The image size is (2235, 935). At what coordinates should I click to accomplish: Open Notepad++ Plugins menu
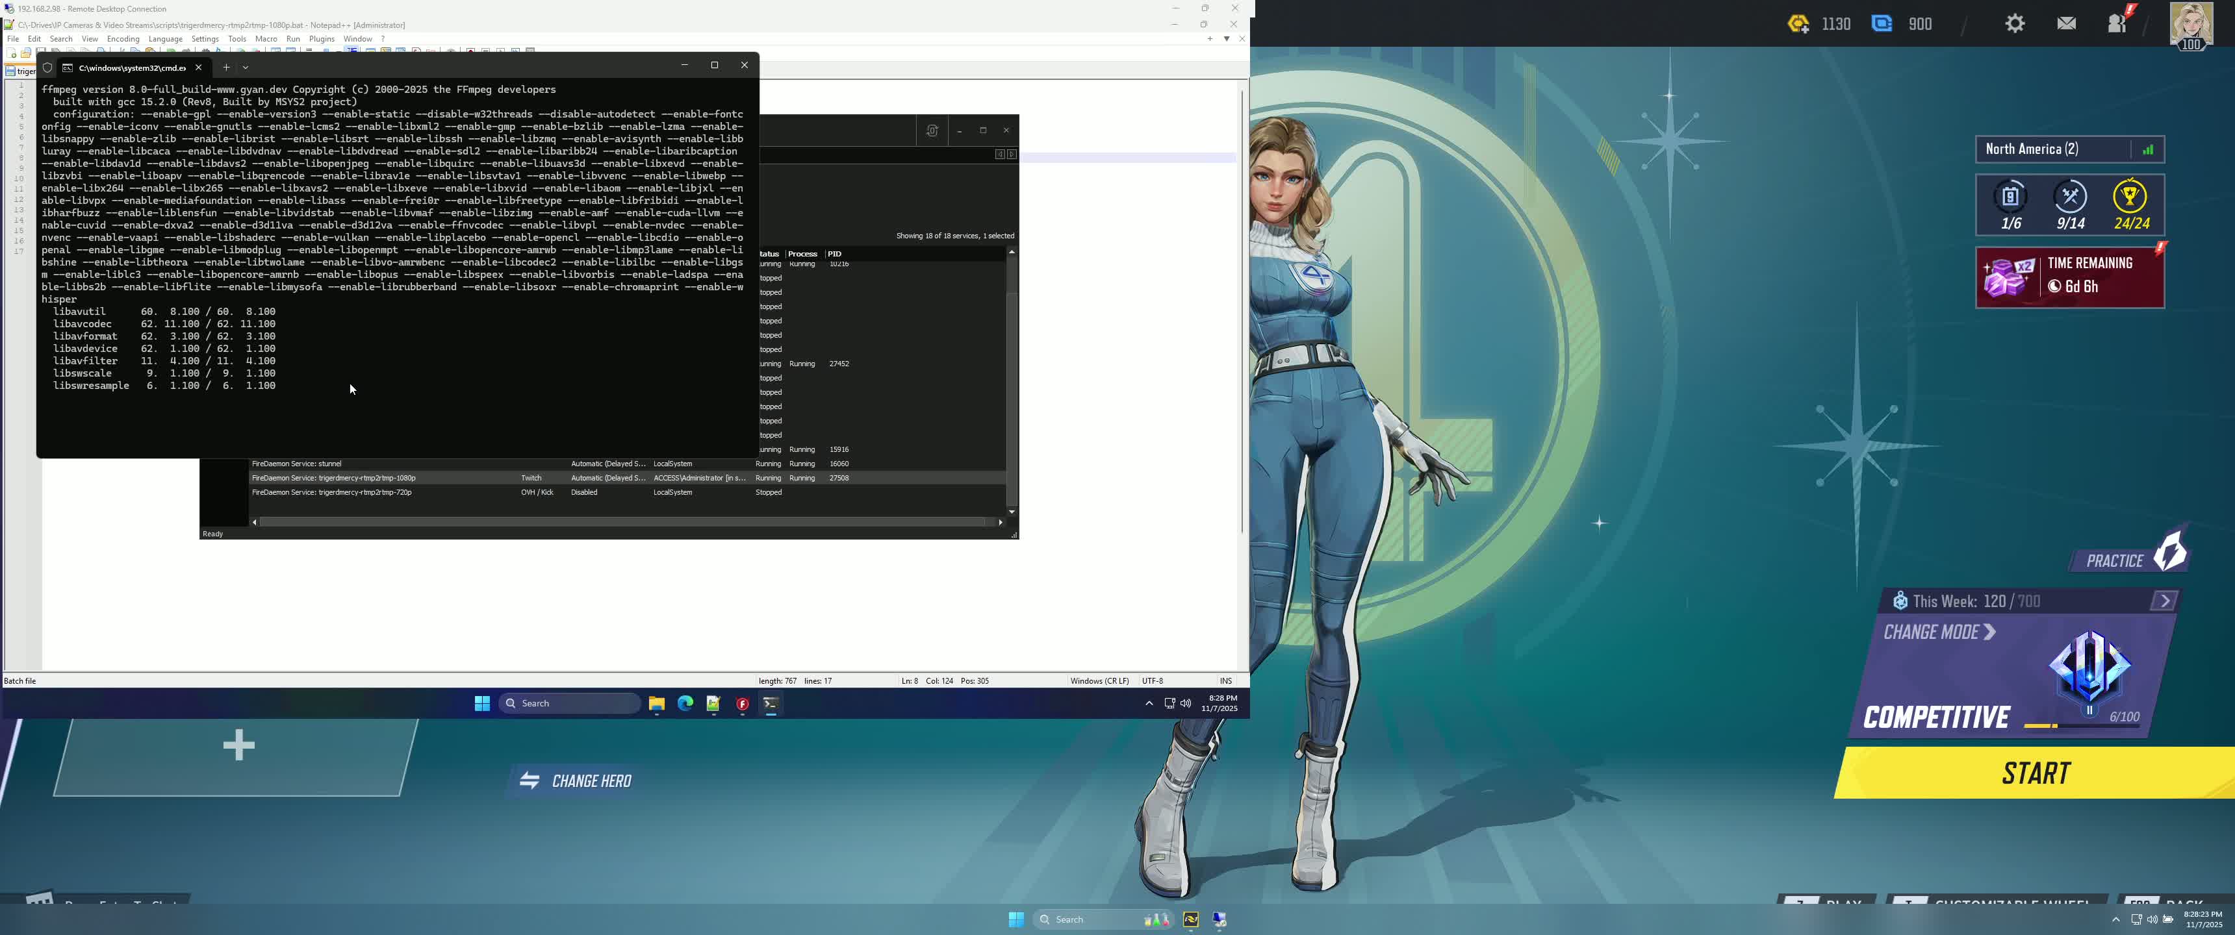click(x=322, y=39)
